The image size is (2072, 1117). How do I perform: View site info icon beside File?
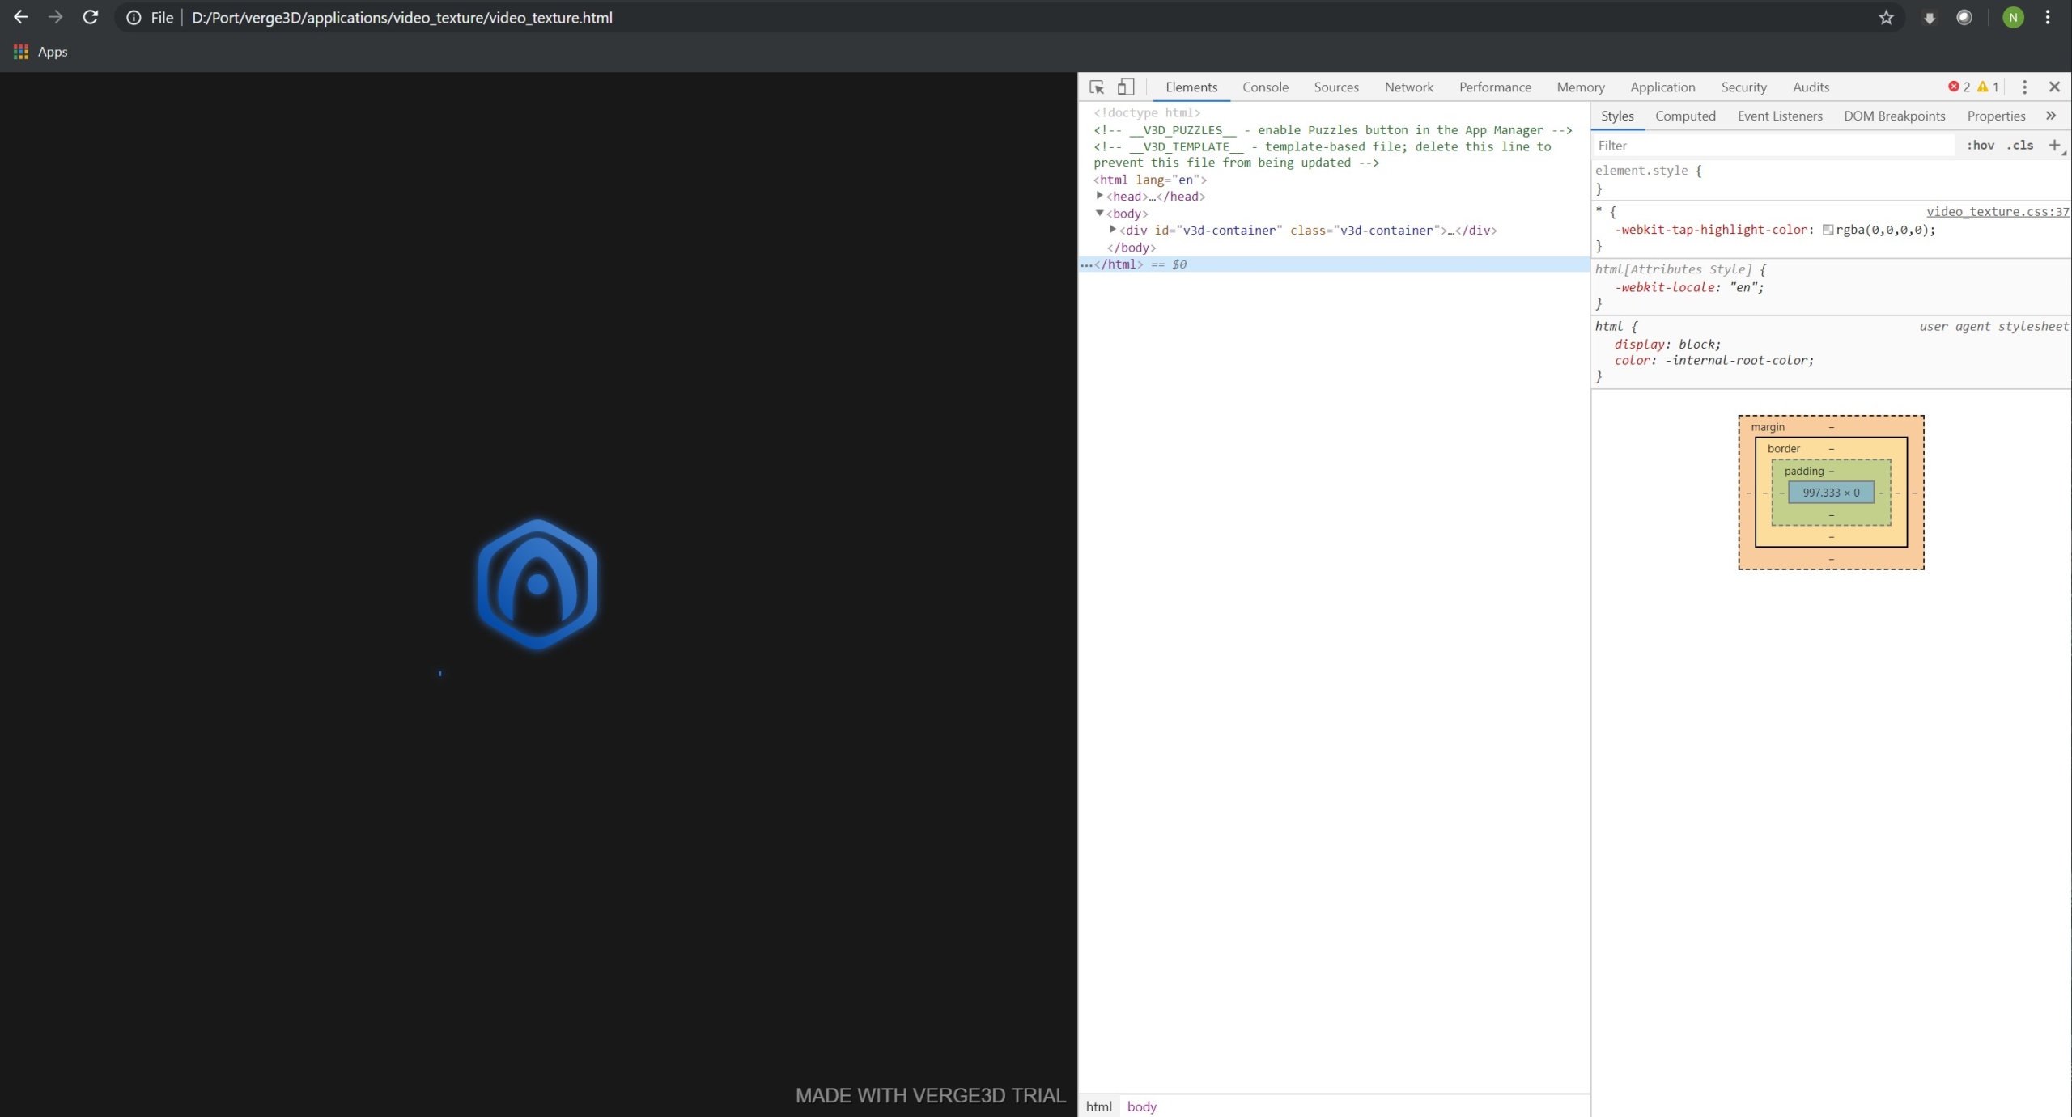pos(134,18)
